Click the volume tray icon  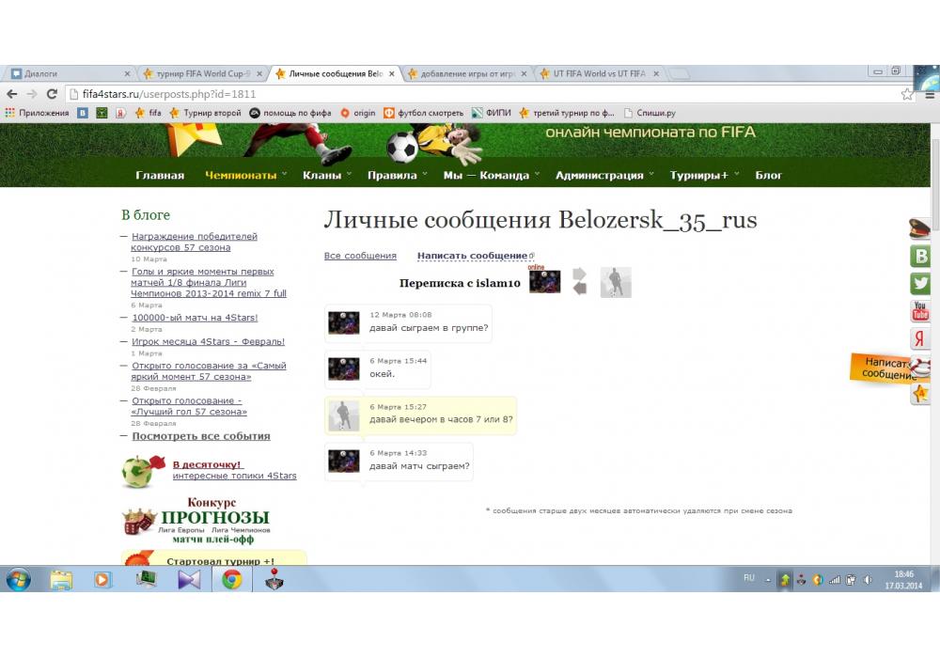point(867,579)
